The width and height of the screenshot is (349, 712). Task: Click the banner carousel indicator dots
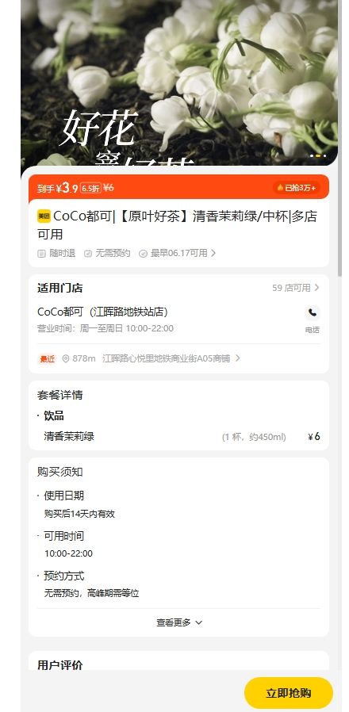[x=318, y=155]
